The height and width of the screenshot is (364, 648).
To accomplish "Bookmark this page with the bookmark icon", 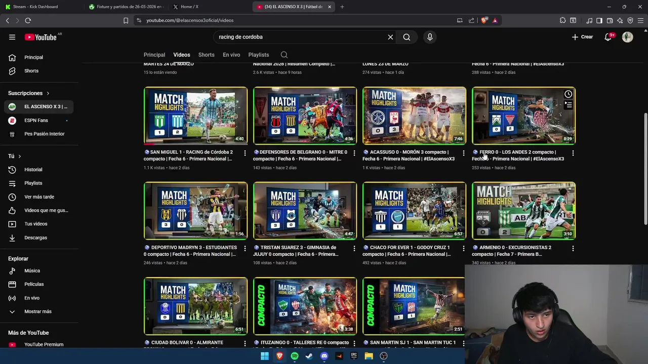I will (126, 20).
